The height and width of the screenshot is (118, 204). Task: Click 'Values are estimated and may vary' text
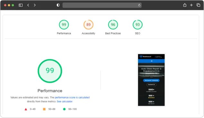[x=30, y=97]
